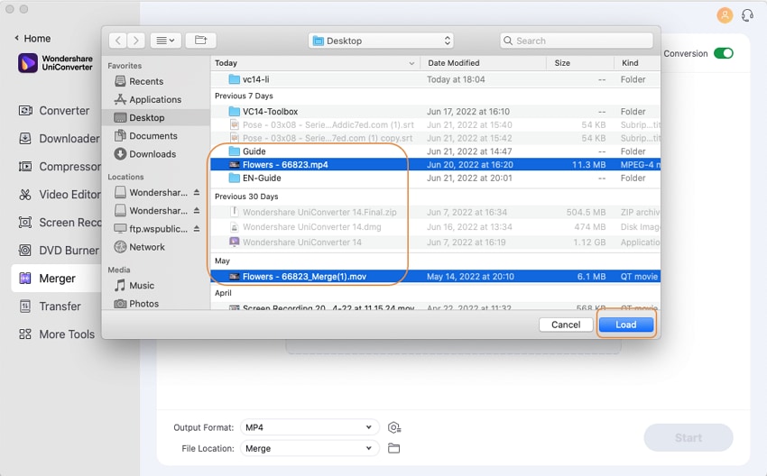The width and height of the screenshot is (767, 476).
Task: Toggle the Conversion switch
Action: (724, 53)
